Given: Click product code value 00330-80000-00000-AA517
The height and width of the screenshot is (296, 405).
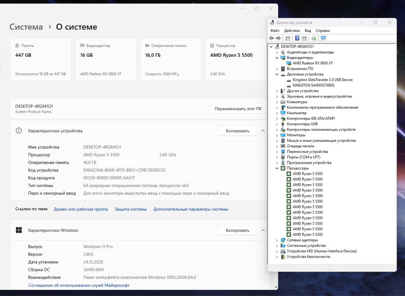Looking at the screenshot, I should click(x=109, y=178).
